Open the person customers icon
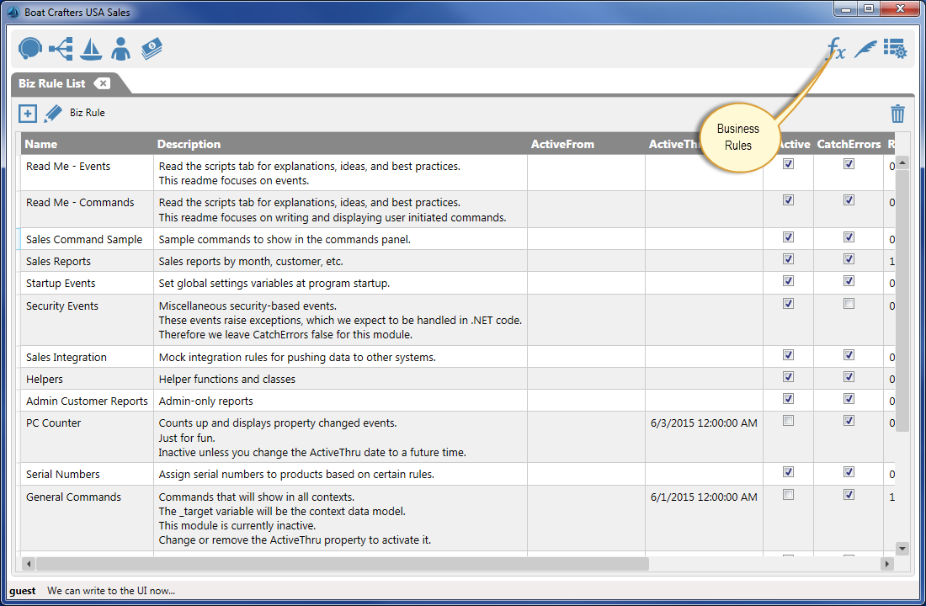Screen dimensions: 926x606 click(120, 49)
